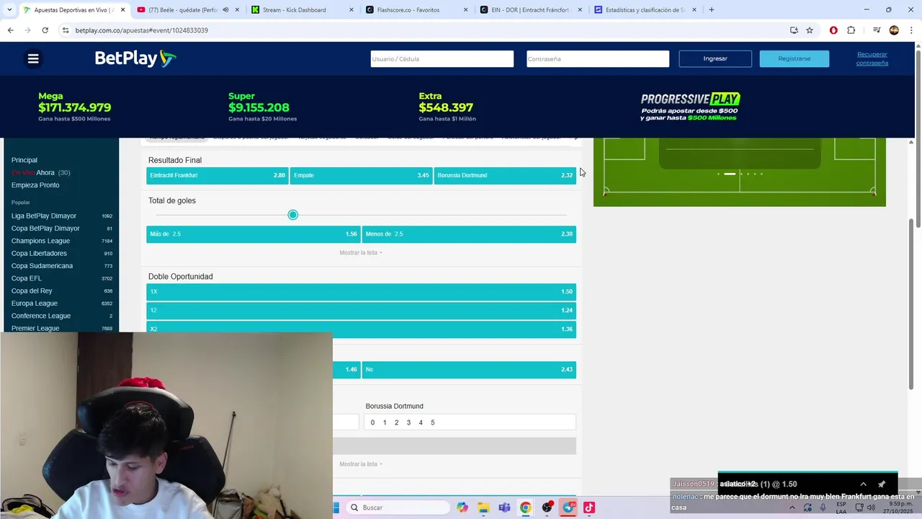
Task: Close the Stream - Kick Dashboard tab
Action: coord(352,10)
